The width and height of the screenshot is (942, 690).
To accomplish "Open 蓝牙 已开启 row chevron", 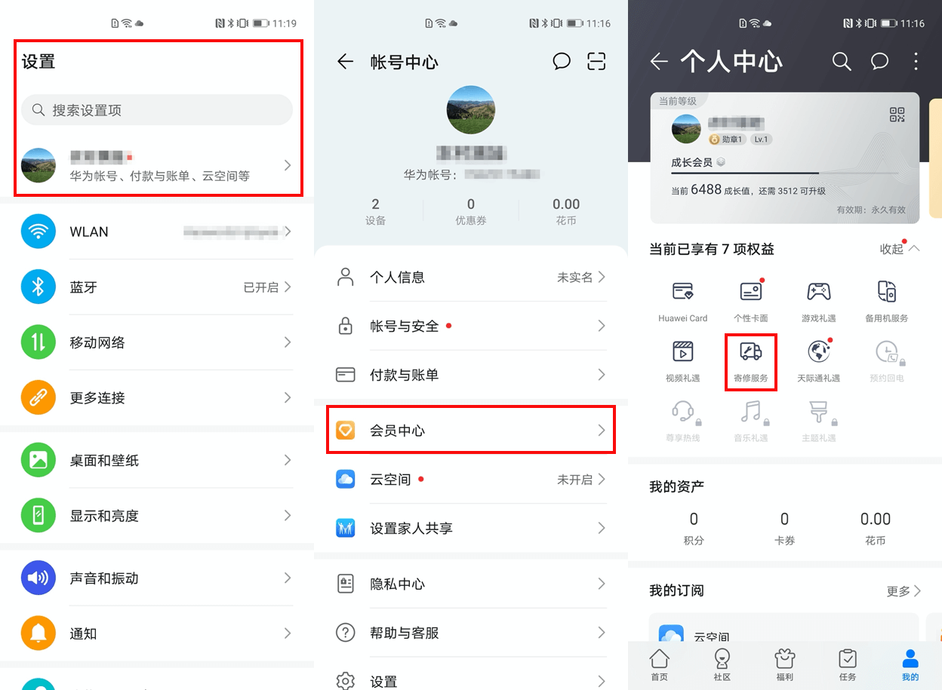I will click(288, 287).
